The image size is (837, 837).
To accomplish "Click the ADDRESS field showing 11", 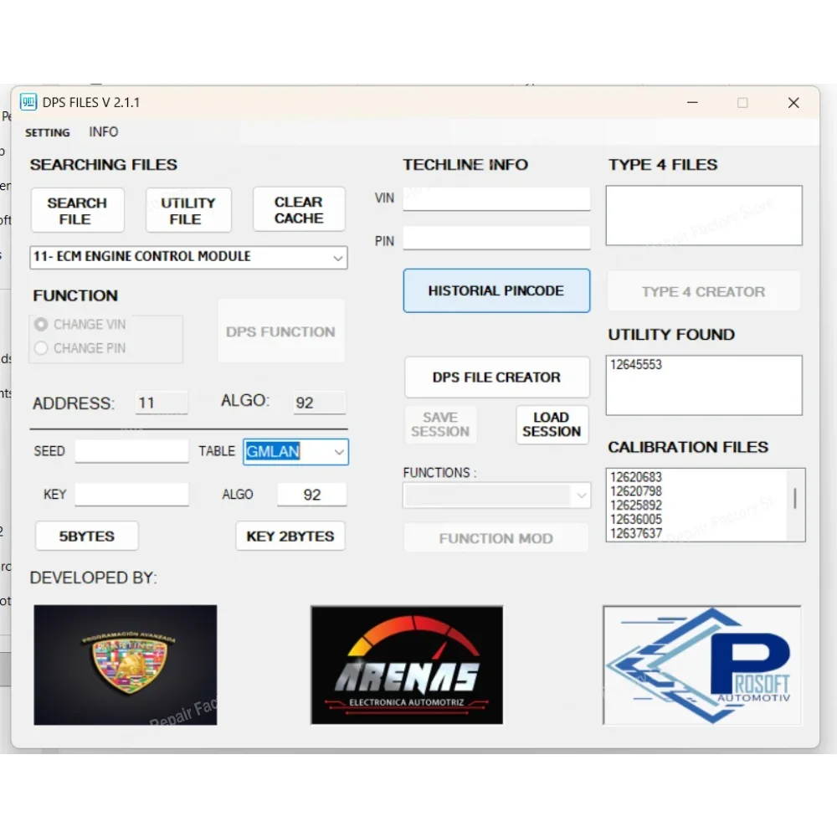I will click(162, 403).
